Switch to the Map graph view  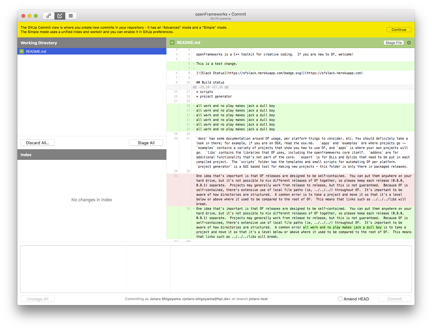49,16
